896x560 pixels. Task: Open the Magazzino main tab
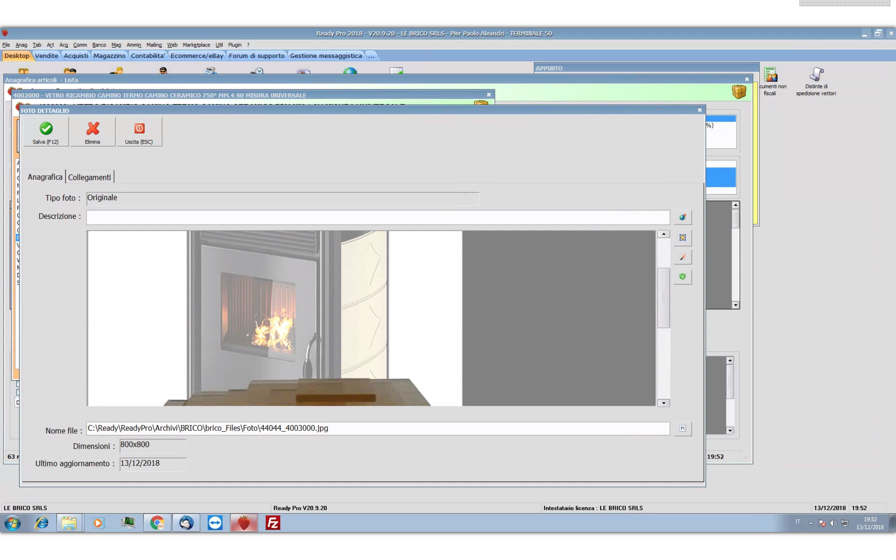(x=109, y=56)
